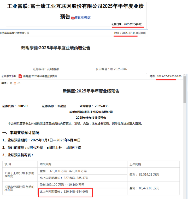This screenshot has width=188, height=218.
Task: Click the 025年半年度业绩预增公告 breadcrumb text
Action: (x=15, y=33)
